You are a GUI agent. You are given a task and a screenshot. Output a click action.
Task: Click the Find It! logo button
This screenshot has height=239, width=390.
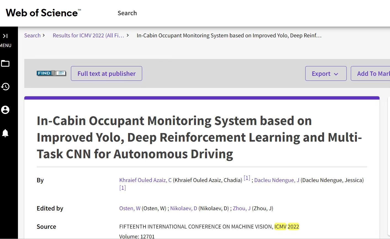tap(51, 73)
